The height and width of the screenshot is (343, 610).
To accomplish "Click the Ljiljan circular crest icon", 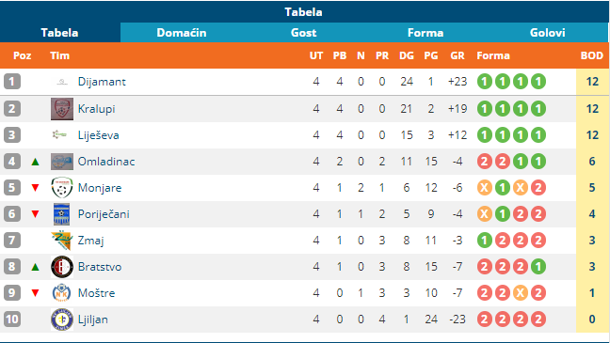I will coord(62,320).
